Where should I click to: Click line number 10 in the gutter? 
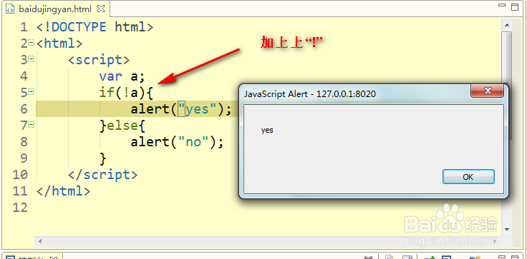tap(20, 175)
